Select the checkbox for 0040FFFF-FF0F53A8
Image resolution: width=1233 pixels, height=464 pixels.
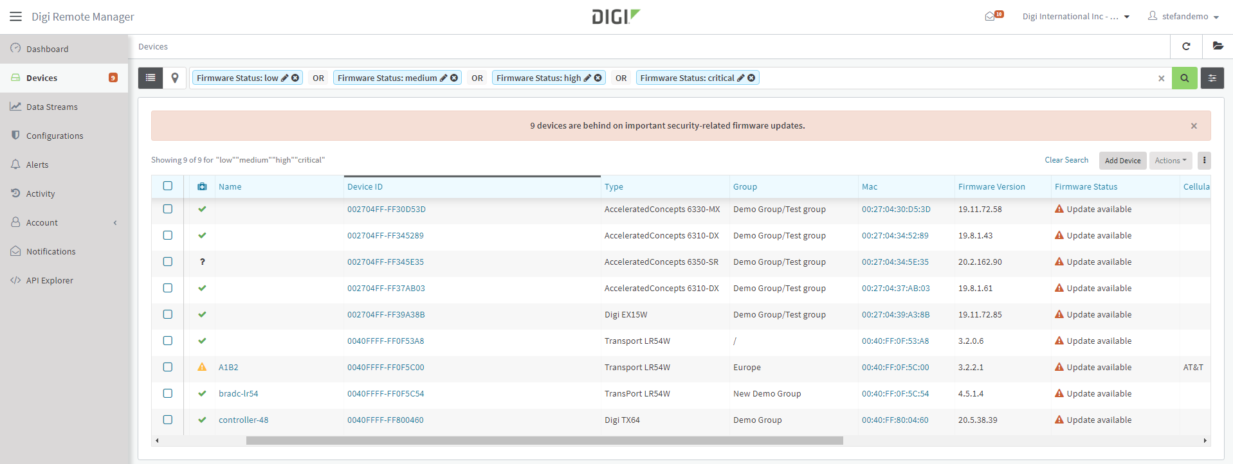168,341
